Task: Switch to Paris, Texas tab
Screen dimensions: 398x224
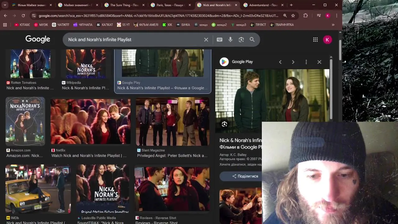Action: tap(171, 5)
